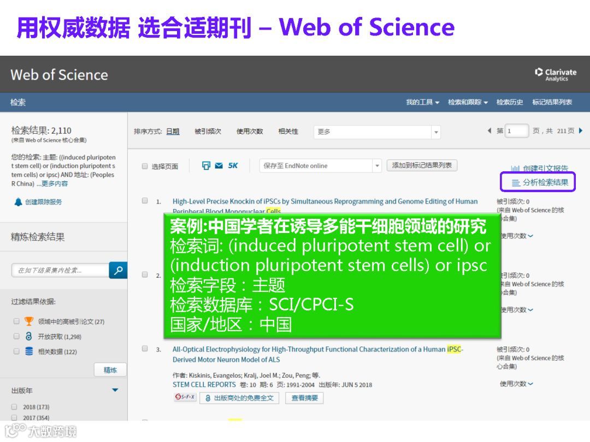
Task: Click the email envelope icon
Action: pyautogui.click(x=219, y=165)
